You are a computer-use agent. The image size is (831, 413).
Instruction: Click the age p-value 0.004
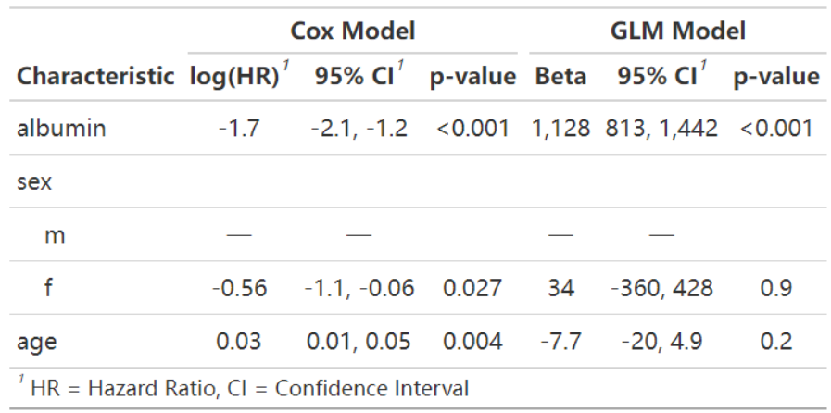[472, 342]
